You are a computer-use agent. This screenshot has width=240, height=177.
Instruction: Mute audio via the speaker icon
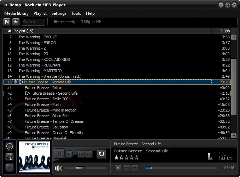pyautogui.click(x=59, y=168)
